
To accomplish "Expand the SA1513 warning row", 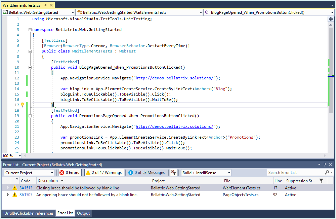I will [8, 188].
